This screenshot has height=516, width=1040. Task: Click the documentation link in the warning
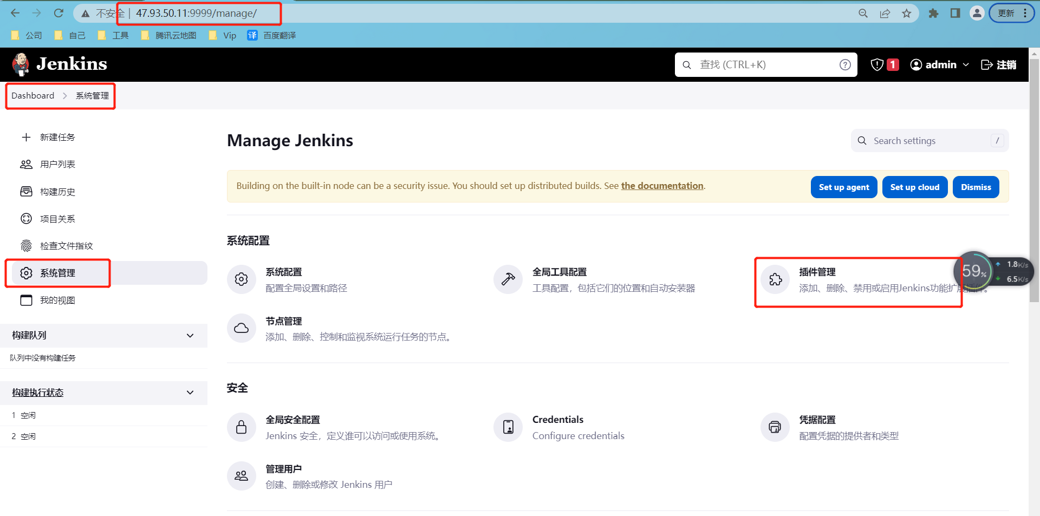(x=662, y=186)
